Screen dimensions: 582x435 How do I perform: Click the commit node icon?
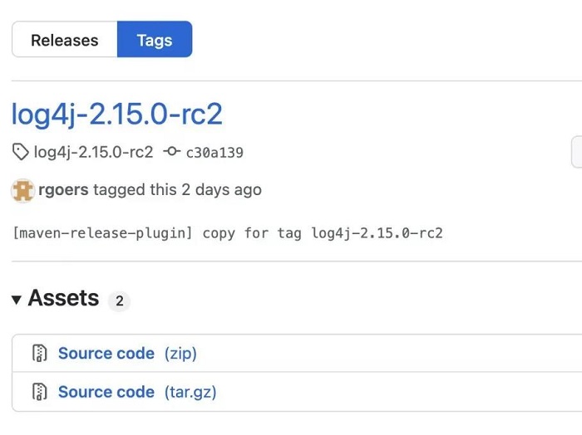(172, 151)
